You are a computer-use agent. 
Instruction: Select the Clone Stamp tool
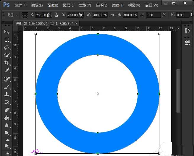[7, 95]
